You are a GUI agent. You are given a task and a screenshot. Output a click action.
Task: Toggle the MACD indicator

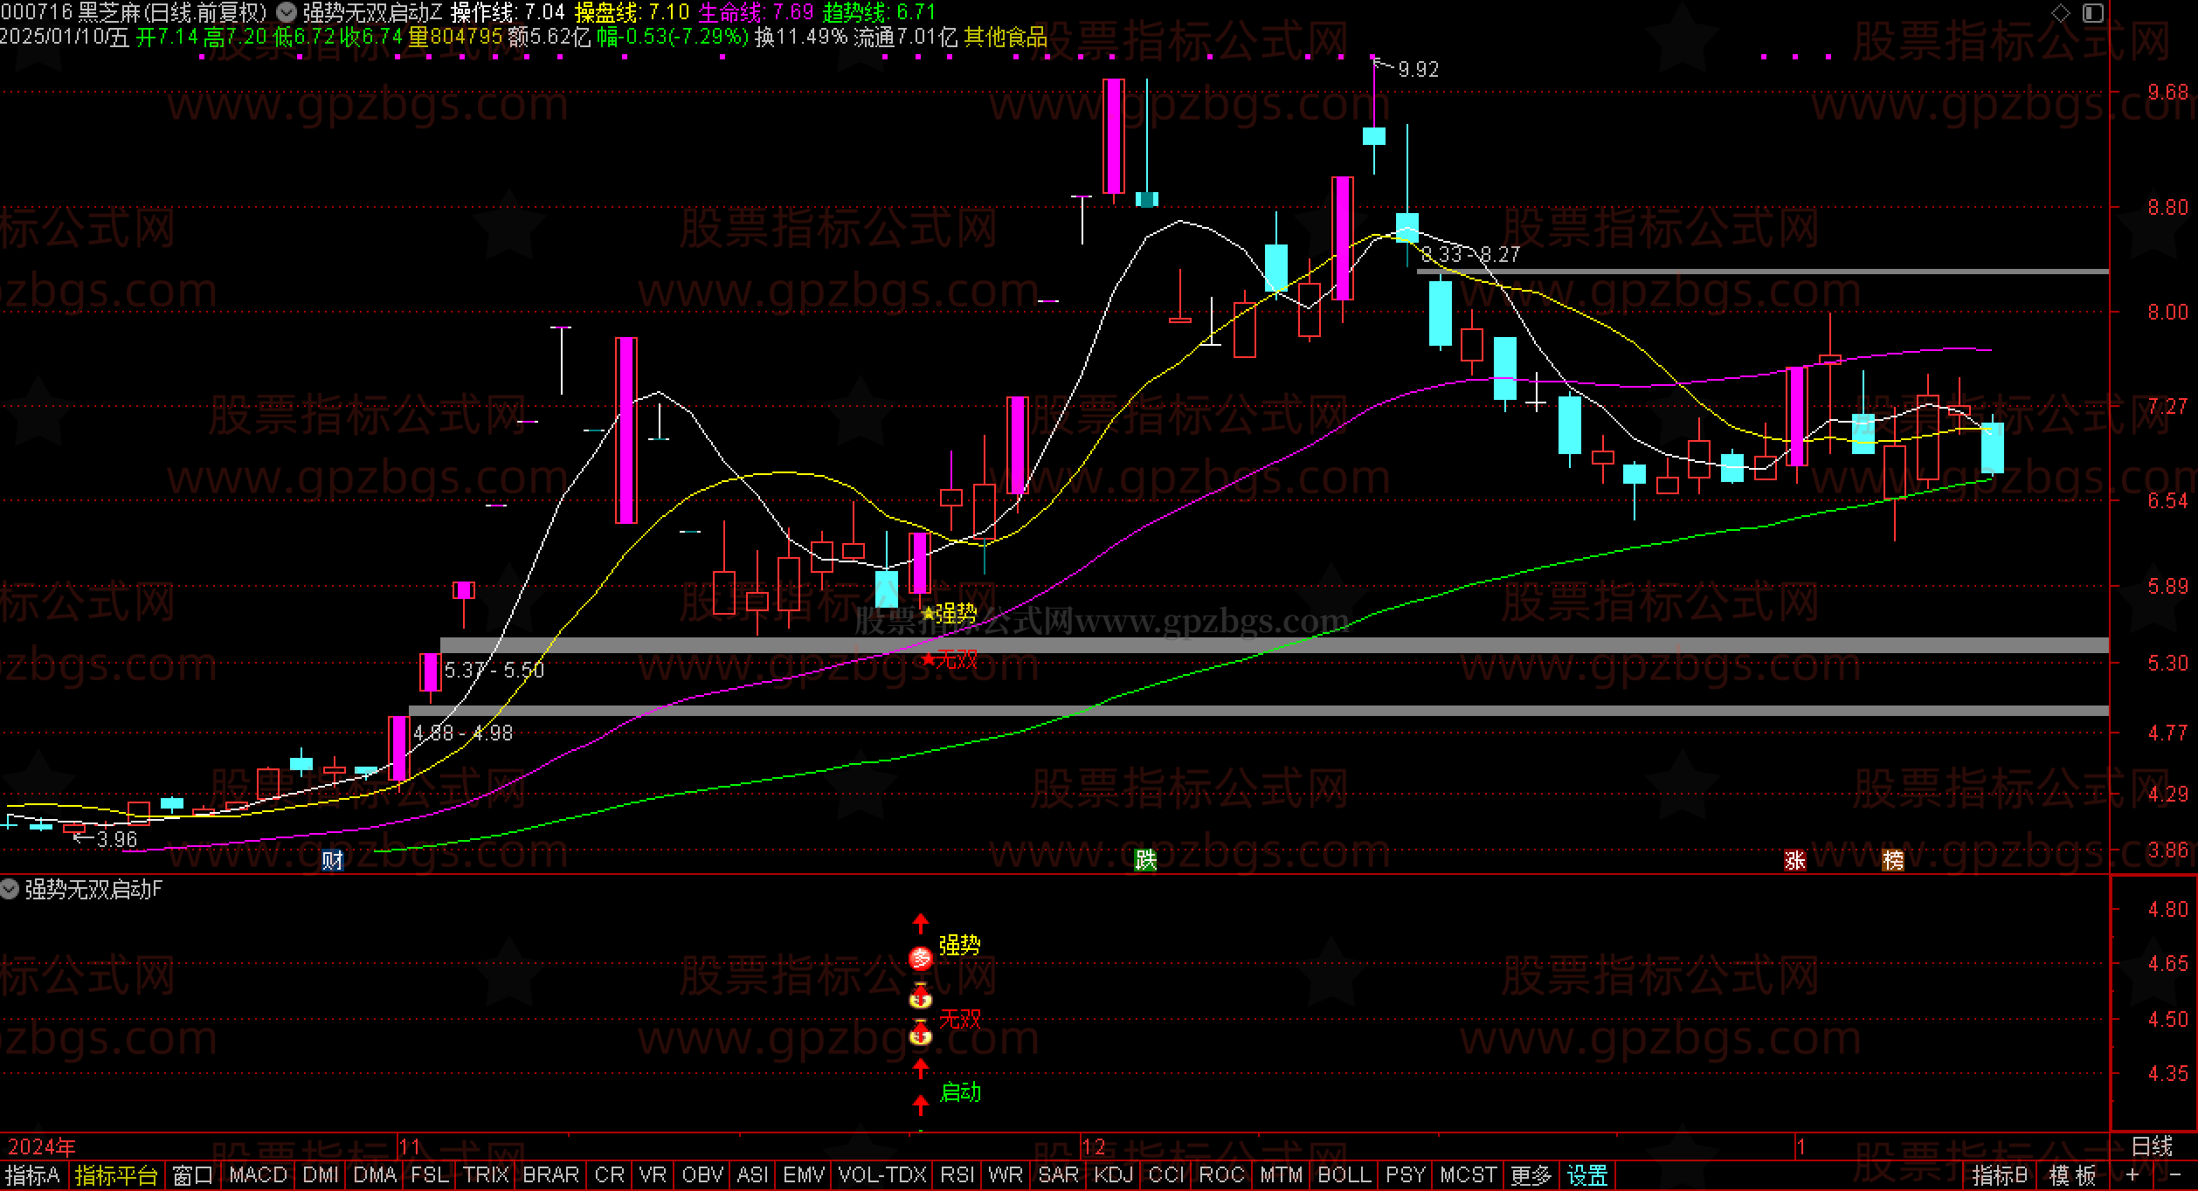point(258,1175)
